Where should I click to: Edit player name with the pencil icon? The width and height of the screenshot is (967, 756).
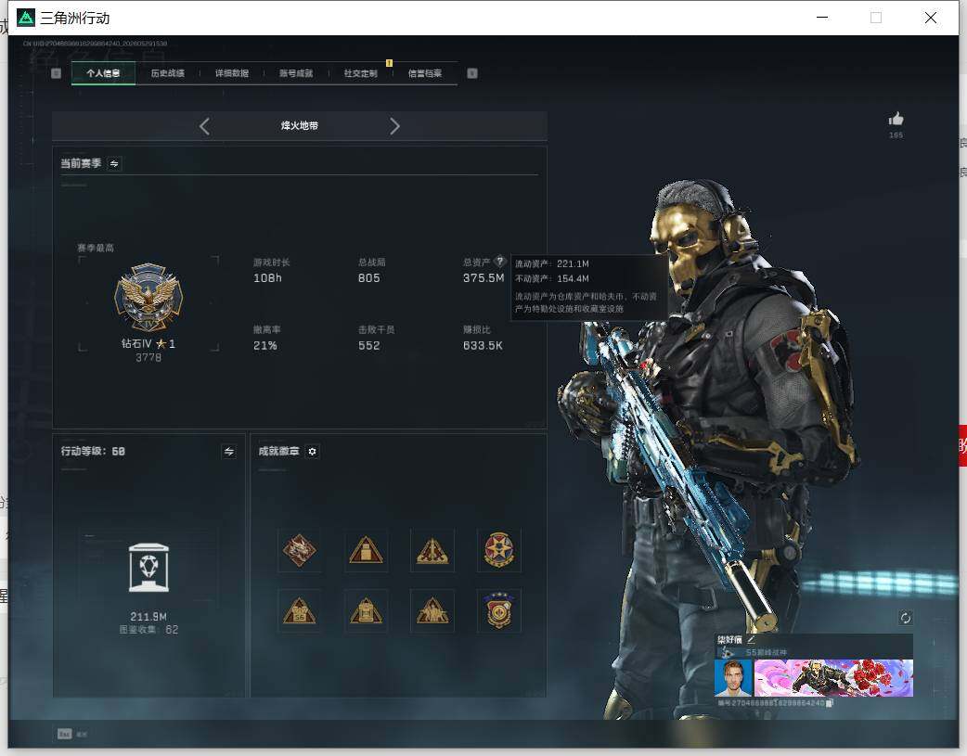click(751, 640)
